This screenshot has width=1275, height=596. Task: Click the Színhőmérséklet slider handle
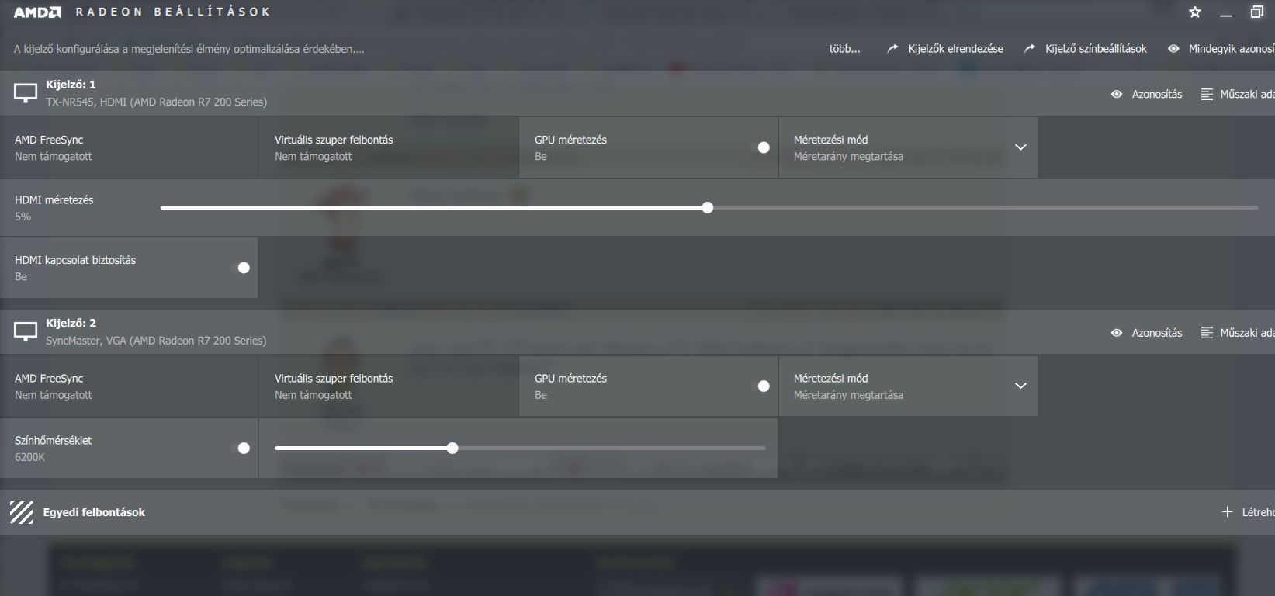(452, 448)
